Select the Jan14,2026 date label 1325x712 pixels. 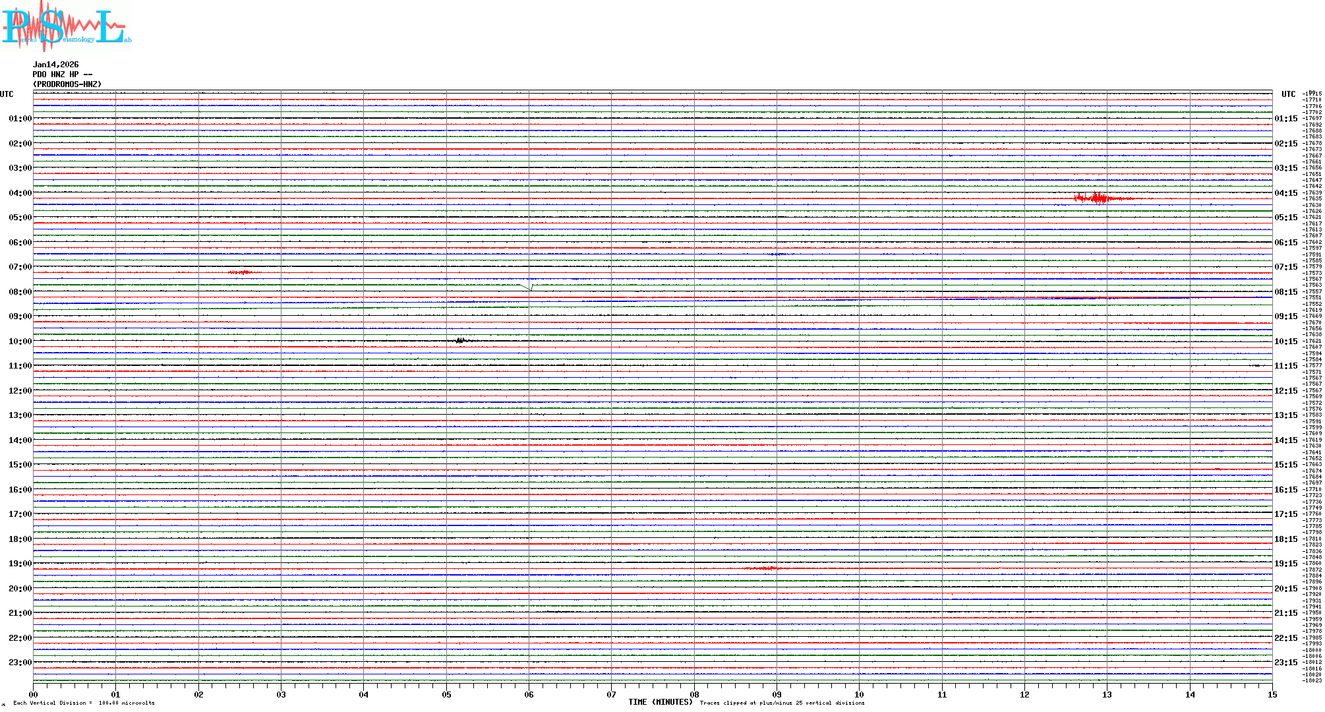(56, 65)
